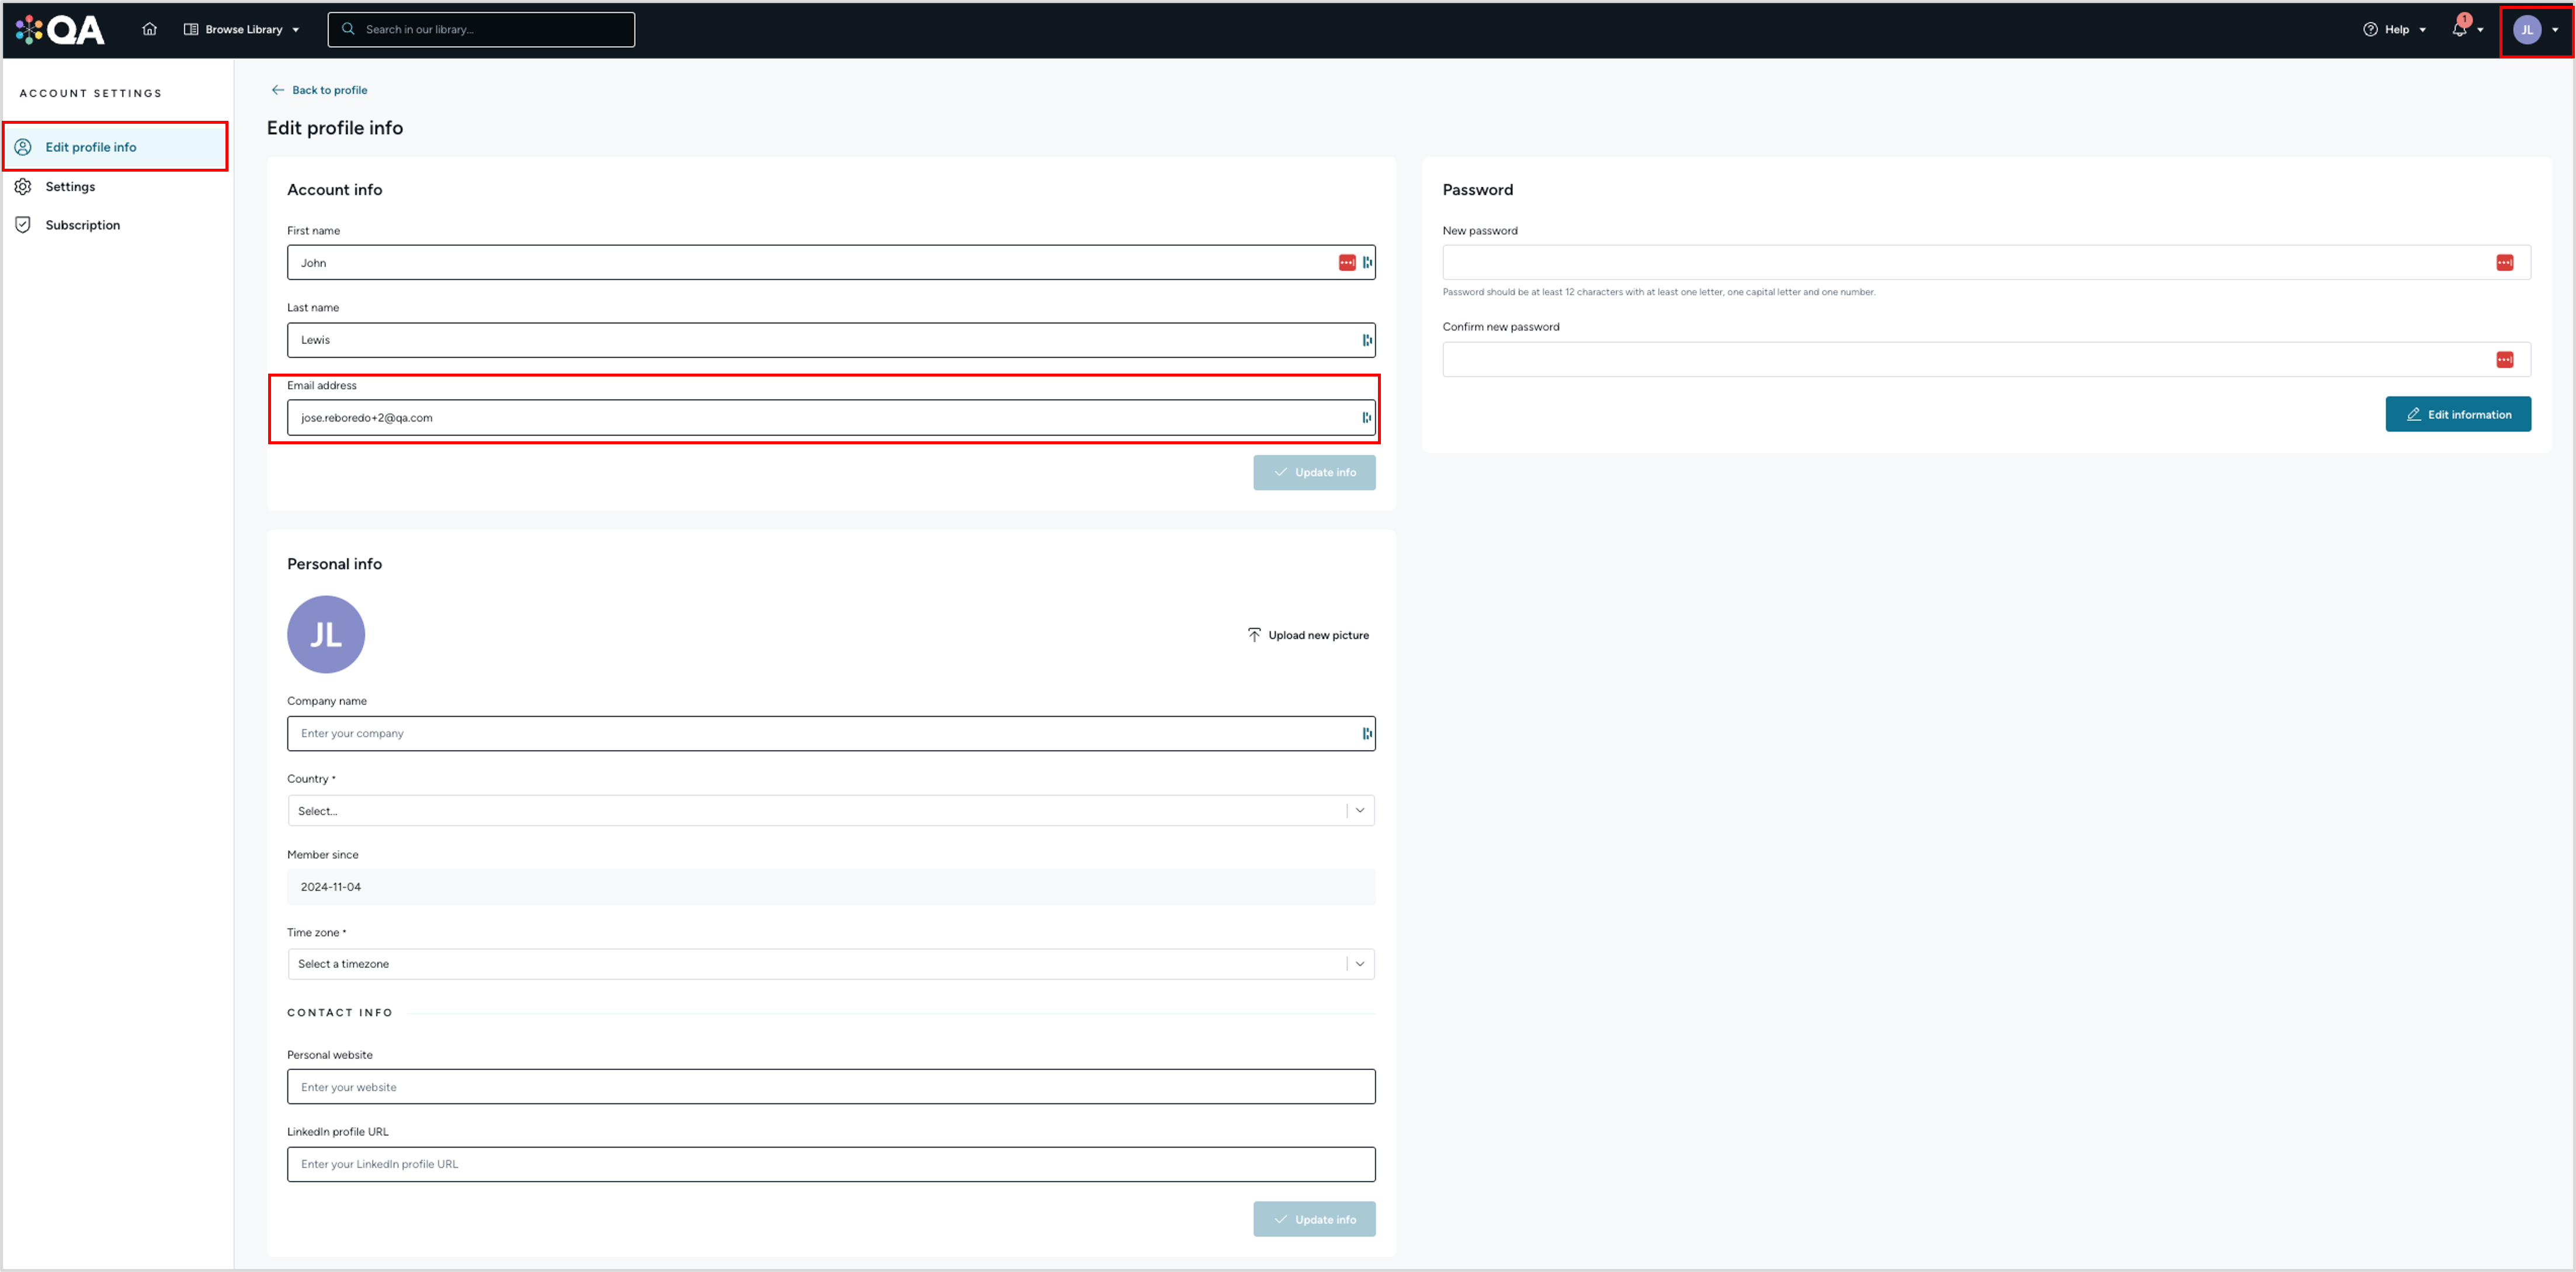Viewport: 2576px width, 1272px height.
Task: Click the First name field
Action: point(830,263)
